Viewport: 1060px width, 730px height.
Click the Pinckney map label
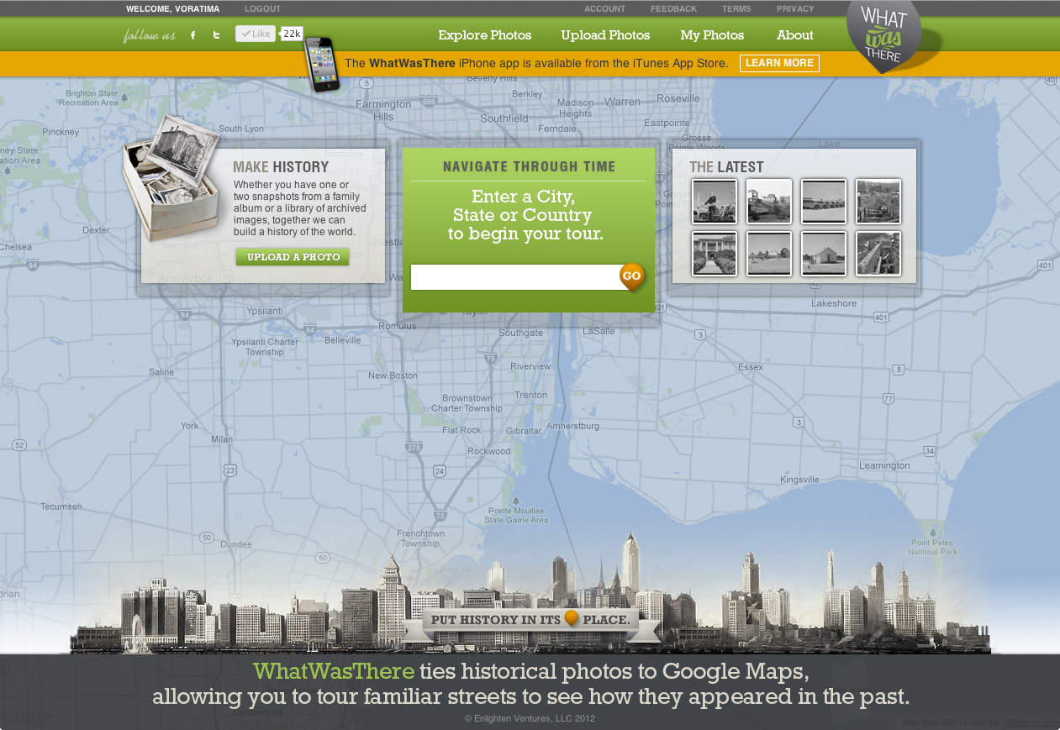pos(61,132)
